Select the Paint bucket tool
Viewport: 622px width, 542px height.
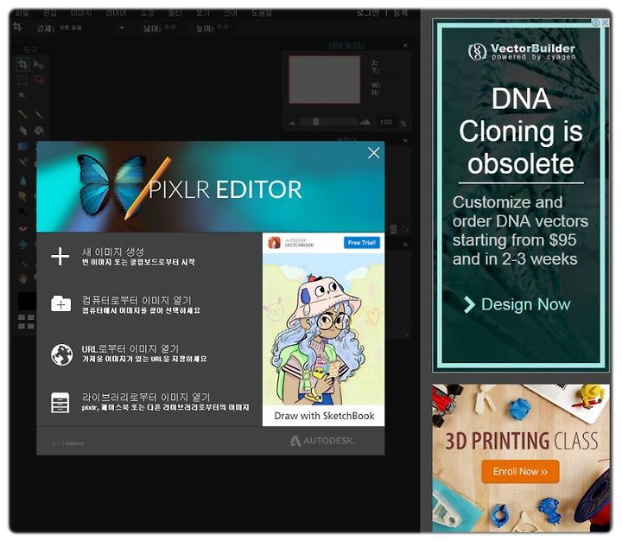point(39,131)
